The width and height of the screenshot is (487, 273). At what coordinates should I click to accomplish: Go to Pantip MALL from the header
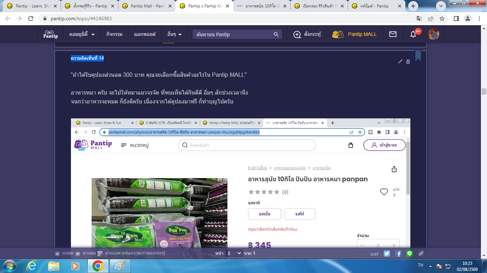tap(354, 34)
